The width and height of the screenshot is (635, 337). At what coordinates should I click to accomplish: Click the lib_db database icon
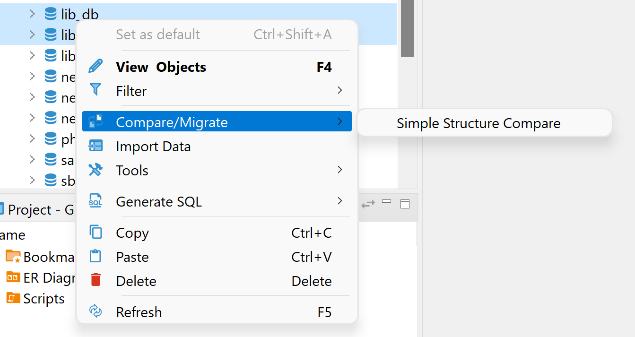(51, 14)
